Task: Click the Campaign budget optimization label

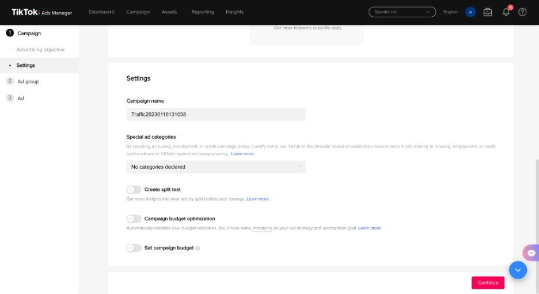Action: tap(180, 218)
